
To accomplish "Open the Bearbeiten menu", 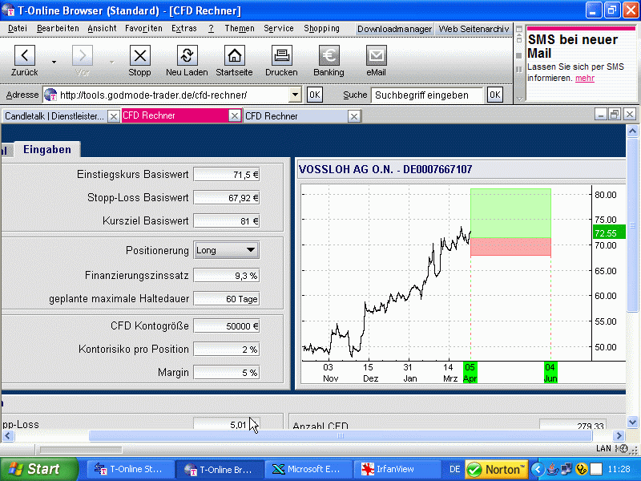I will point(58,29).
